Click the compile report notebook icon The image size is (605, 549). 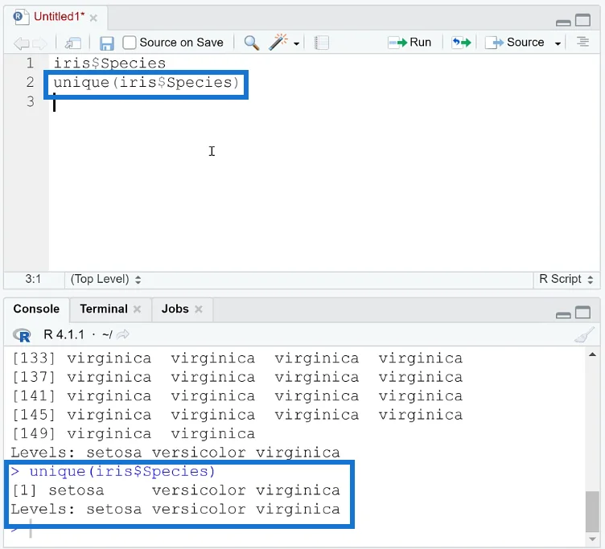tap(322, 43)
